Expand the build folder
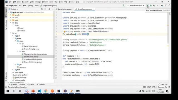This screenshot has height=100, width=178. pos(11,20)
